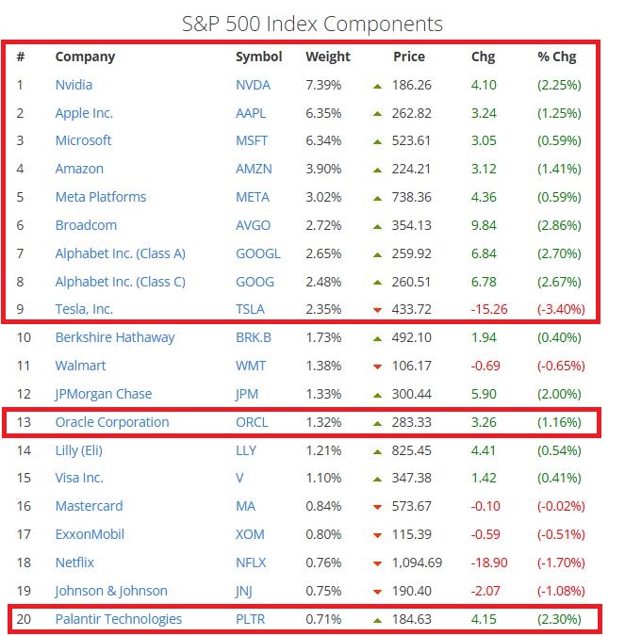Click the green up arrow in Oracle row
This screenshot has height=636, width=625.
377,422
